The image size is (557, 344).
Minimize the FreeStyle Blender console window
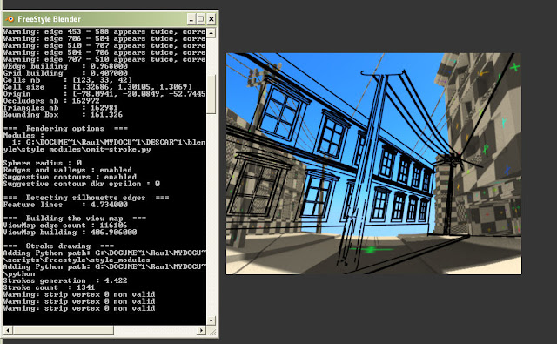[191, 19]
